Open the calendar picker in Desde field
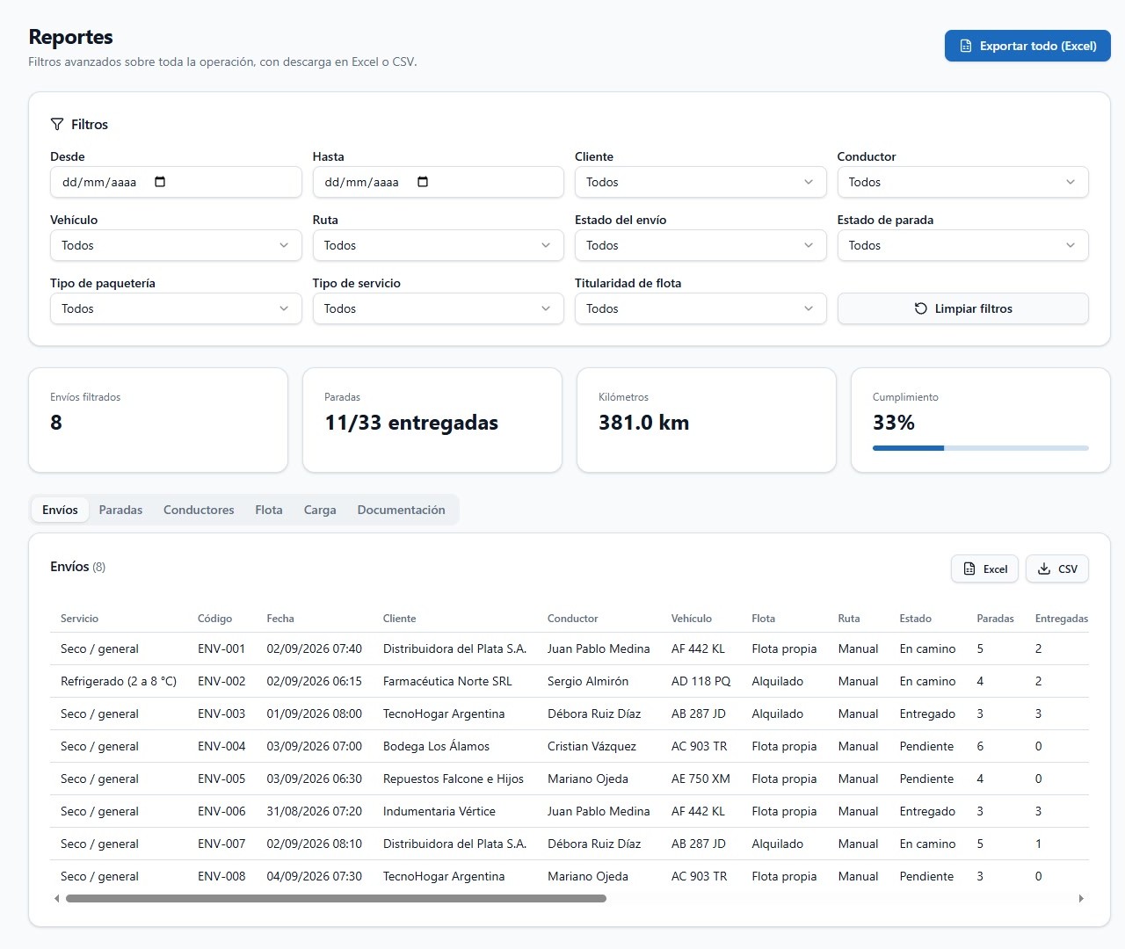 pos(160,182)
